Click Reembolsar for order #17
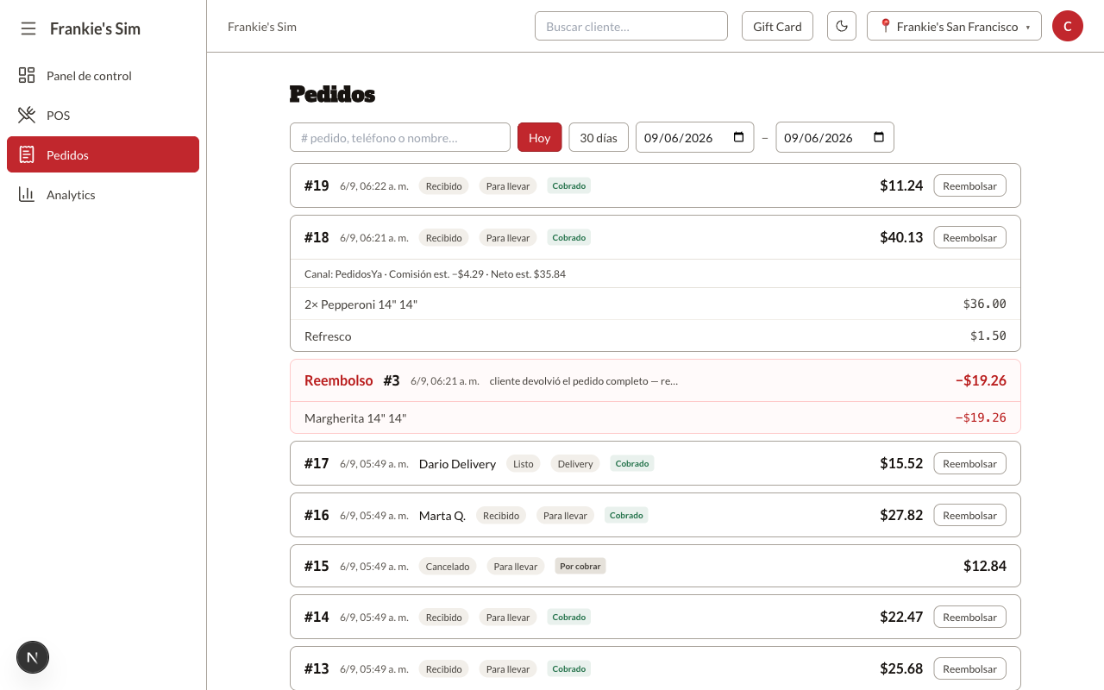 tap(969, 463)
